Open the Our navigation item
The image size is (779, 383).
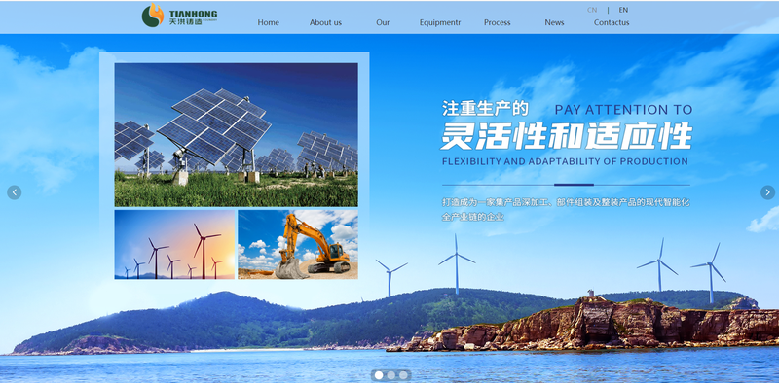click(x=383, y=22)
